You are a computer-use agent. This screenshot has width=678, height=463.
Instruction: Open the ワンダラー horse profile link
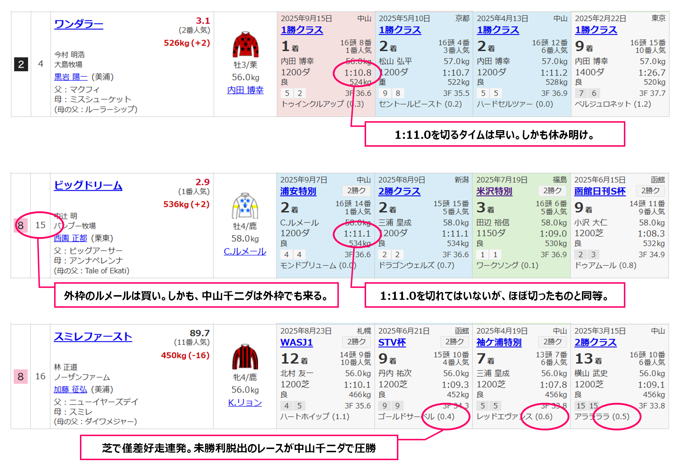(x=79, y=24)
